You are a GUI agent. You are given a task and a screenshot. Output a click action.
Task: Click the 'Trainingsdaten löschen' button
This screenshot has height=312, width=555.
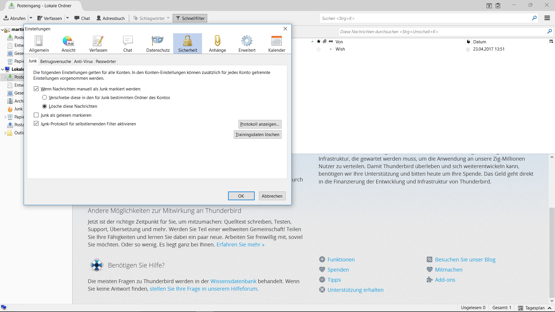pyautogui.click(x=257, y=135)
